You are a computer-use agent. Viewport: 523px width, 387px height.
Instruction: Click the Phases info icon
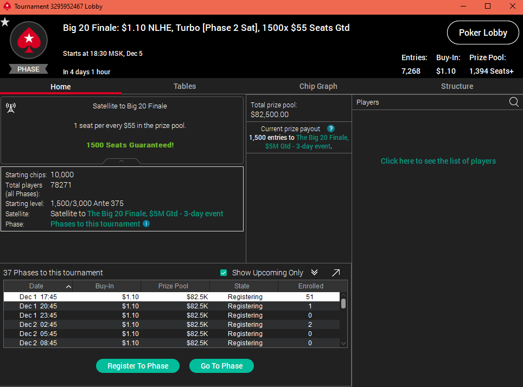(146, 224)
